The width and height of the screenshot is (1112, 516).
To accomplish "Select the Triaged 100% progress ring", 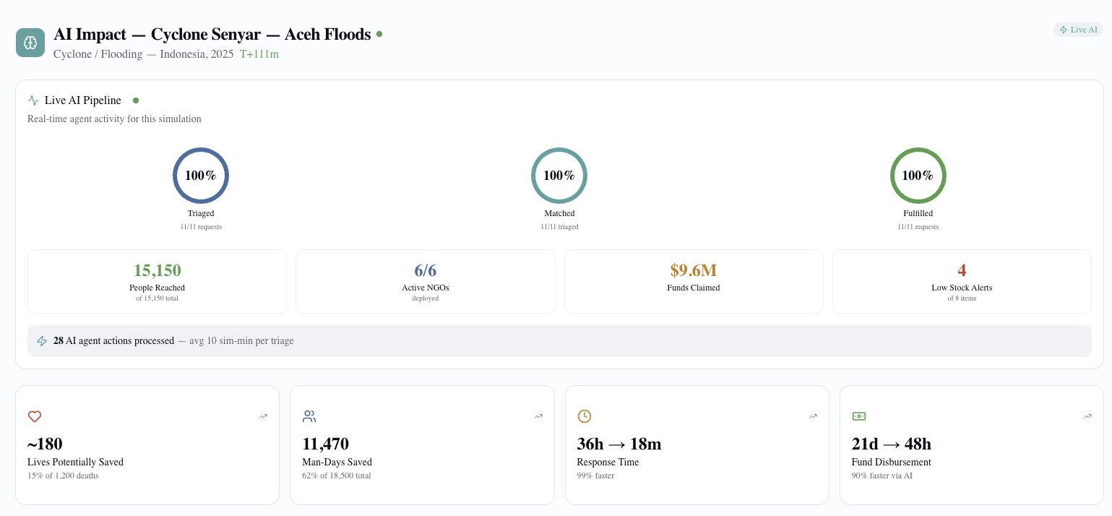I will click(201, 176).
